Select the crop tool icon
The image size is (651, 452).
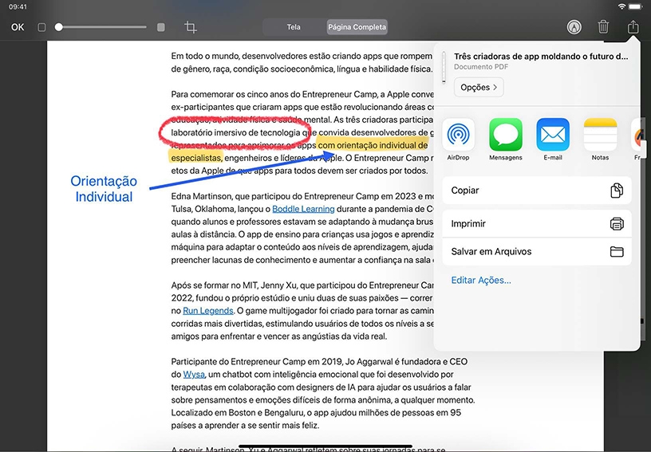pos(191,27)
